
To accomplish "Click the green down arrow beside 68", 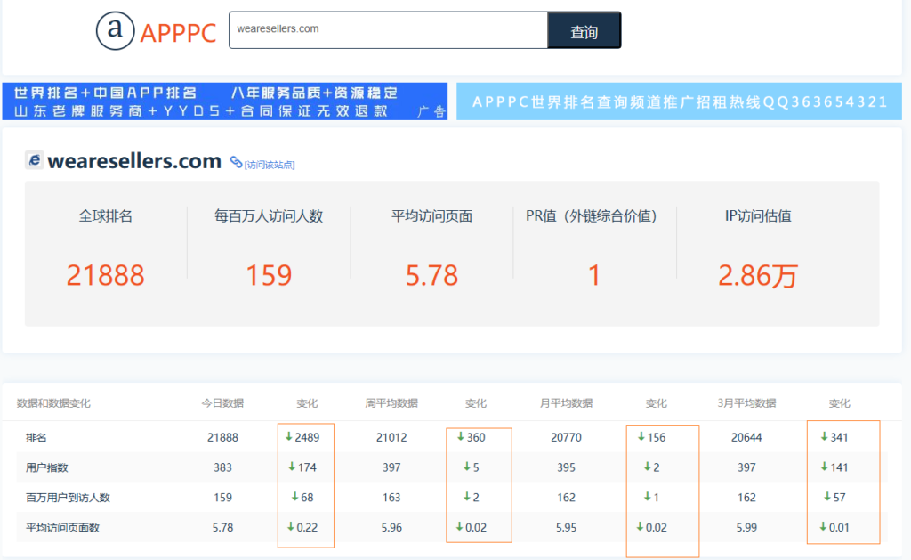I will coord(294,498).
